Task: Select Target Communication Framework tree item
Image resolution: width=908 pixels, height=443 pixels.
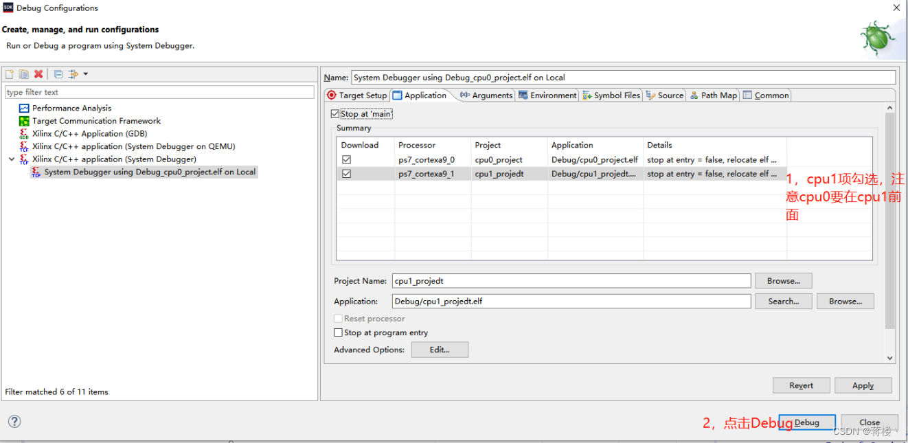Action: point(96,121)
